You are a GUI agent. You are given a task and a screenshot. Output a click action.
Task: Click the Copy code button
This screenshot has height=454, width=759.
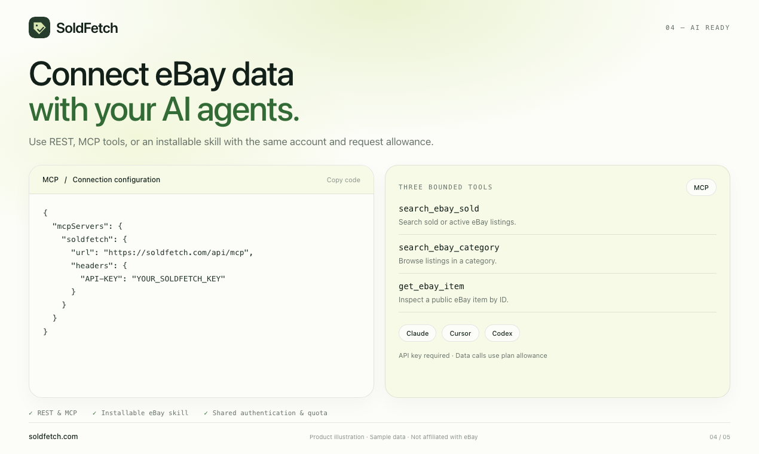(344, 180)
